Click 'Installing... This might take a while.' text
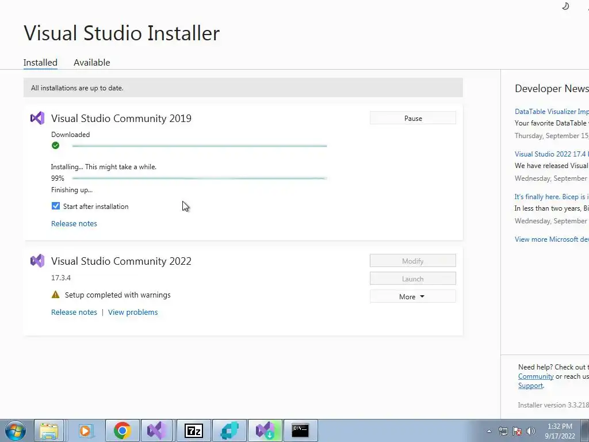 click(104, 167)
